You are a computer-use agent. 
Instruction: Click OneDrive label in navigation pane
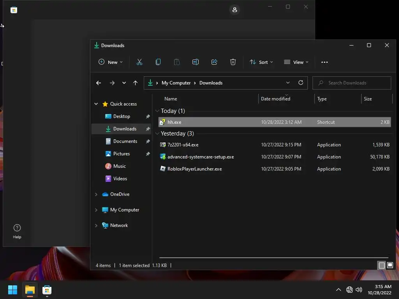pos(120,194)
